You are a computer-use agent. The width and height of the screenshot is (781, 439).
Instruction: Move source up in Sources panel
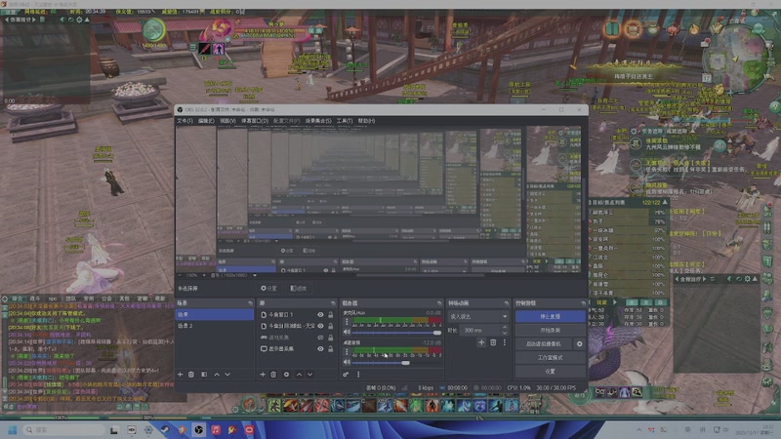tap(299, 375)
